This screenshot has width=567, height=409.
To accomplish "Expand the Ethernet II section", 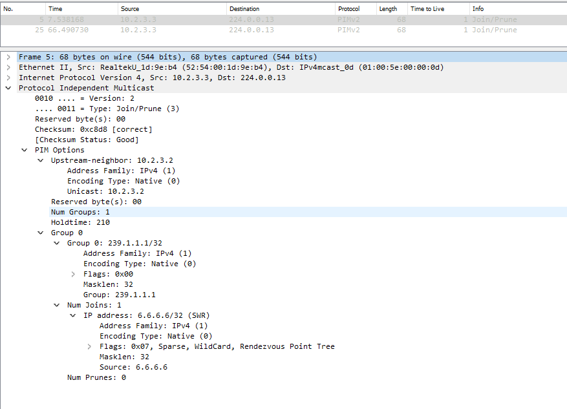I will [8, 67].
